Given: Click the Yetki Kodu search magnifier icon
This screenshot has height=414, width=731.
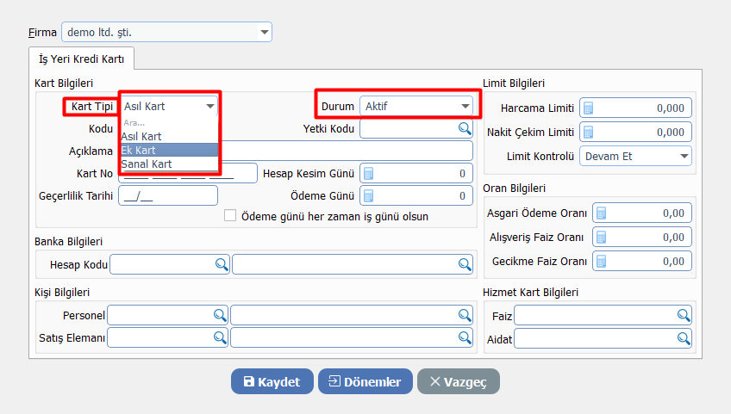Looking at the screenshot, I should [x=465, y=129].
